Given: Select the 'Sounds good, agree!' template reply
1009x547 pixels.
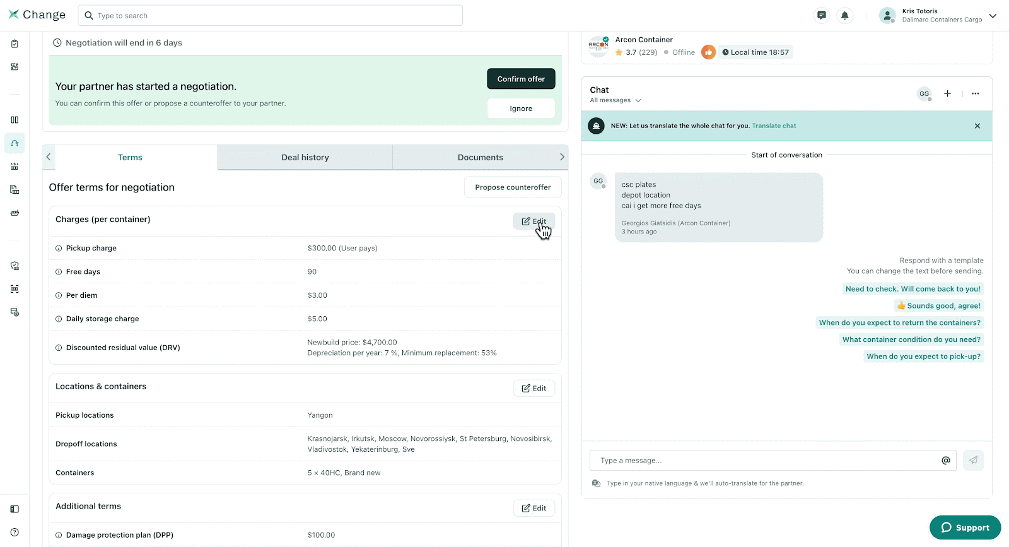Looking at the screenshot, I should coord(939,306).
